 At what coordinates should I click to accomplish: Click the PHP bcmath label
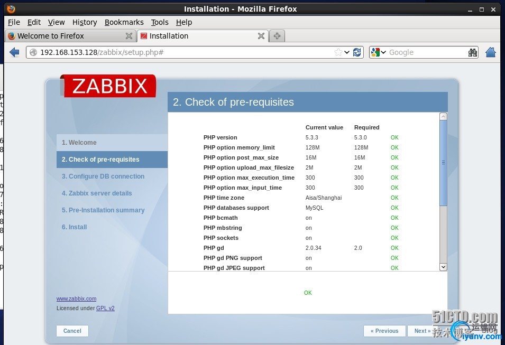pyautogui.click(x=221, y=218)
